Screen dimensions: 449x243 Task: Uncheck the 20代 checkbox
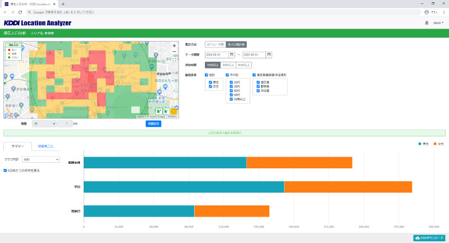(x=231, y=82)
